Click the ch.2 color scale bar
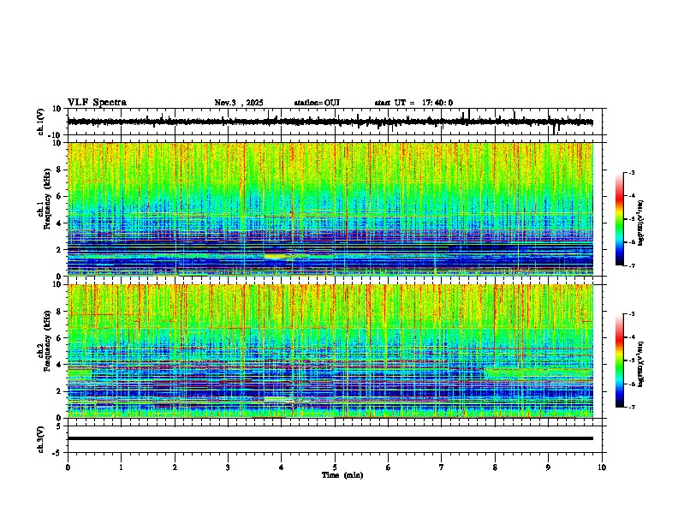This screenshot has width=678, height=524. click(620, 360)
